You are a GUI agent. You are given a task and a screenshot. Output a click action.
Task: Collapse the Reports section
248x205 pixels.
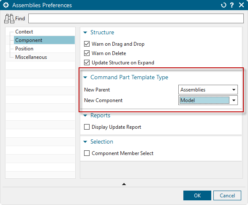[85, 116]
